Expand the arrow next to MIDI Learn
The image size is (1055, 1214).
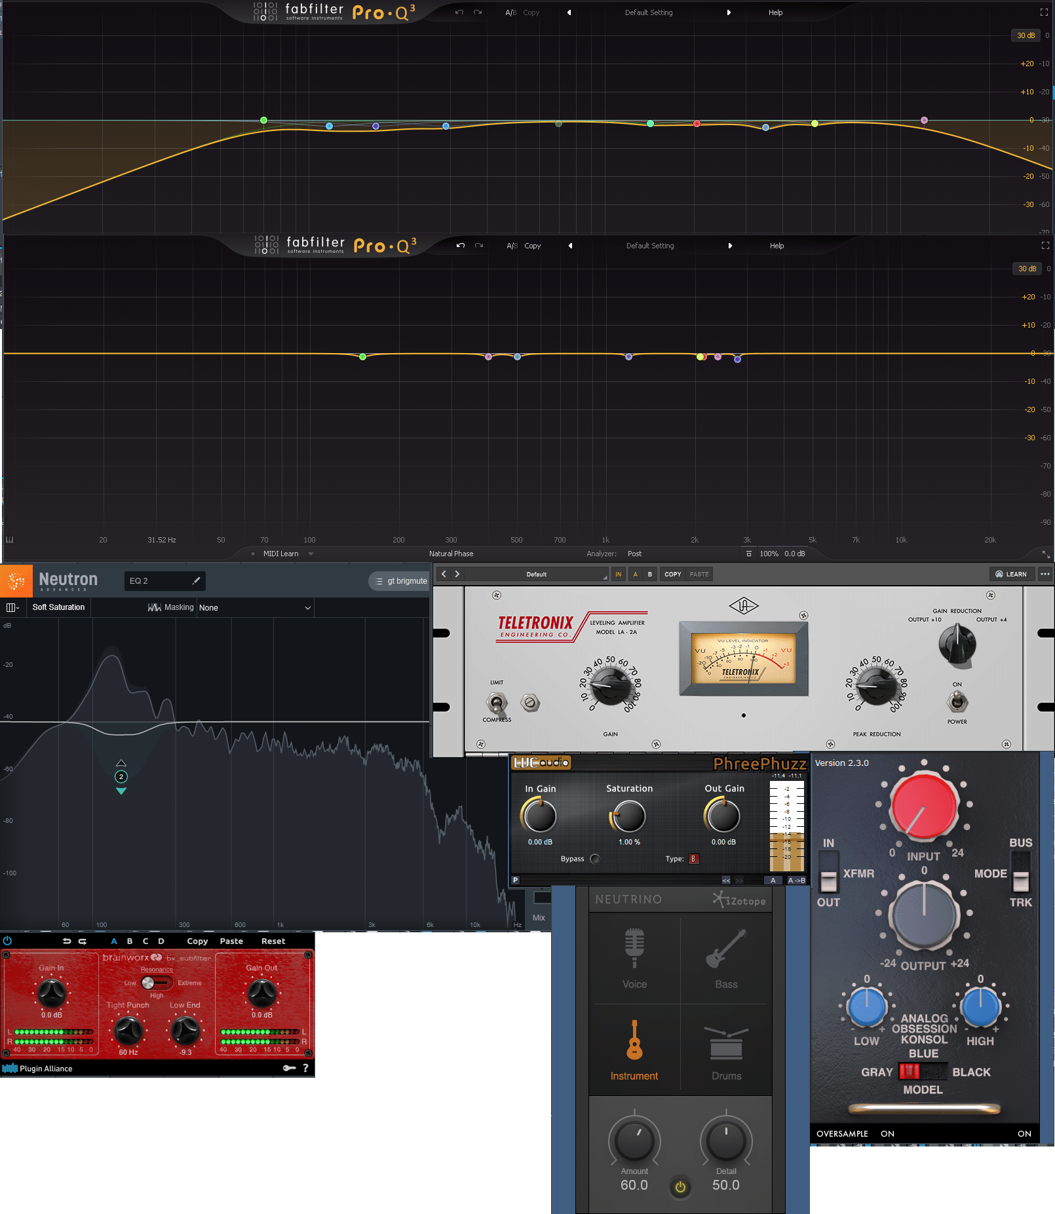pos(311,554)
